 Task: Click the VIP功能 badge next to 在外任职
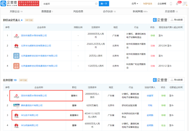pyautogui.click(x=23, y=80)
